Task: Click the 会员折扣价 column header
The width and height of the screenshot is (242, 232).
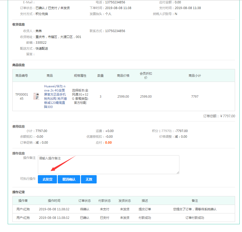Action: tap(146, 76)
